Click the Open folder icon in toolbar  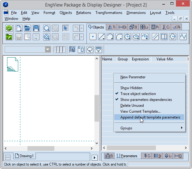click(27, 28)
